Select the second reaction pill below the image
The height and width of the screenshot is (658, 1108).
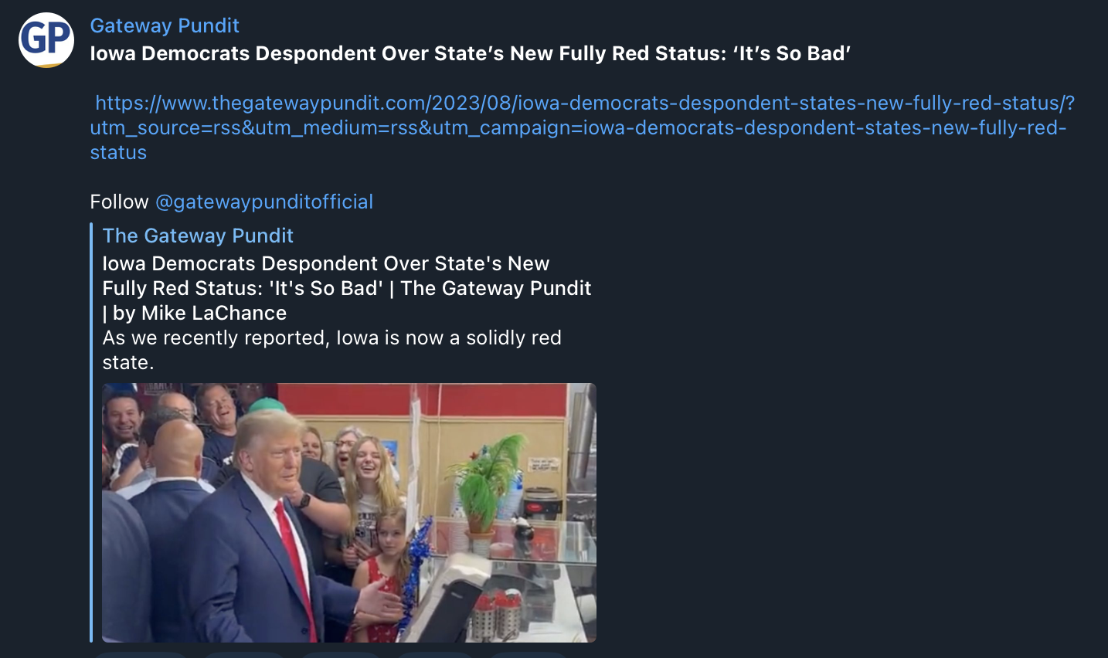pyautogui.click(x=244, y=655)
